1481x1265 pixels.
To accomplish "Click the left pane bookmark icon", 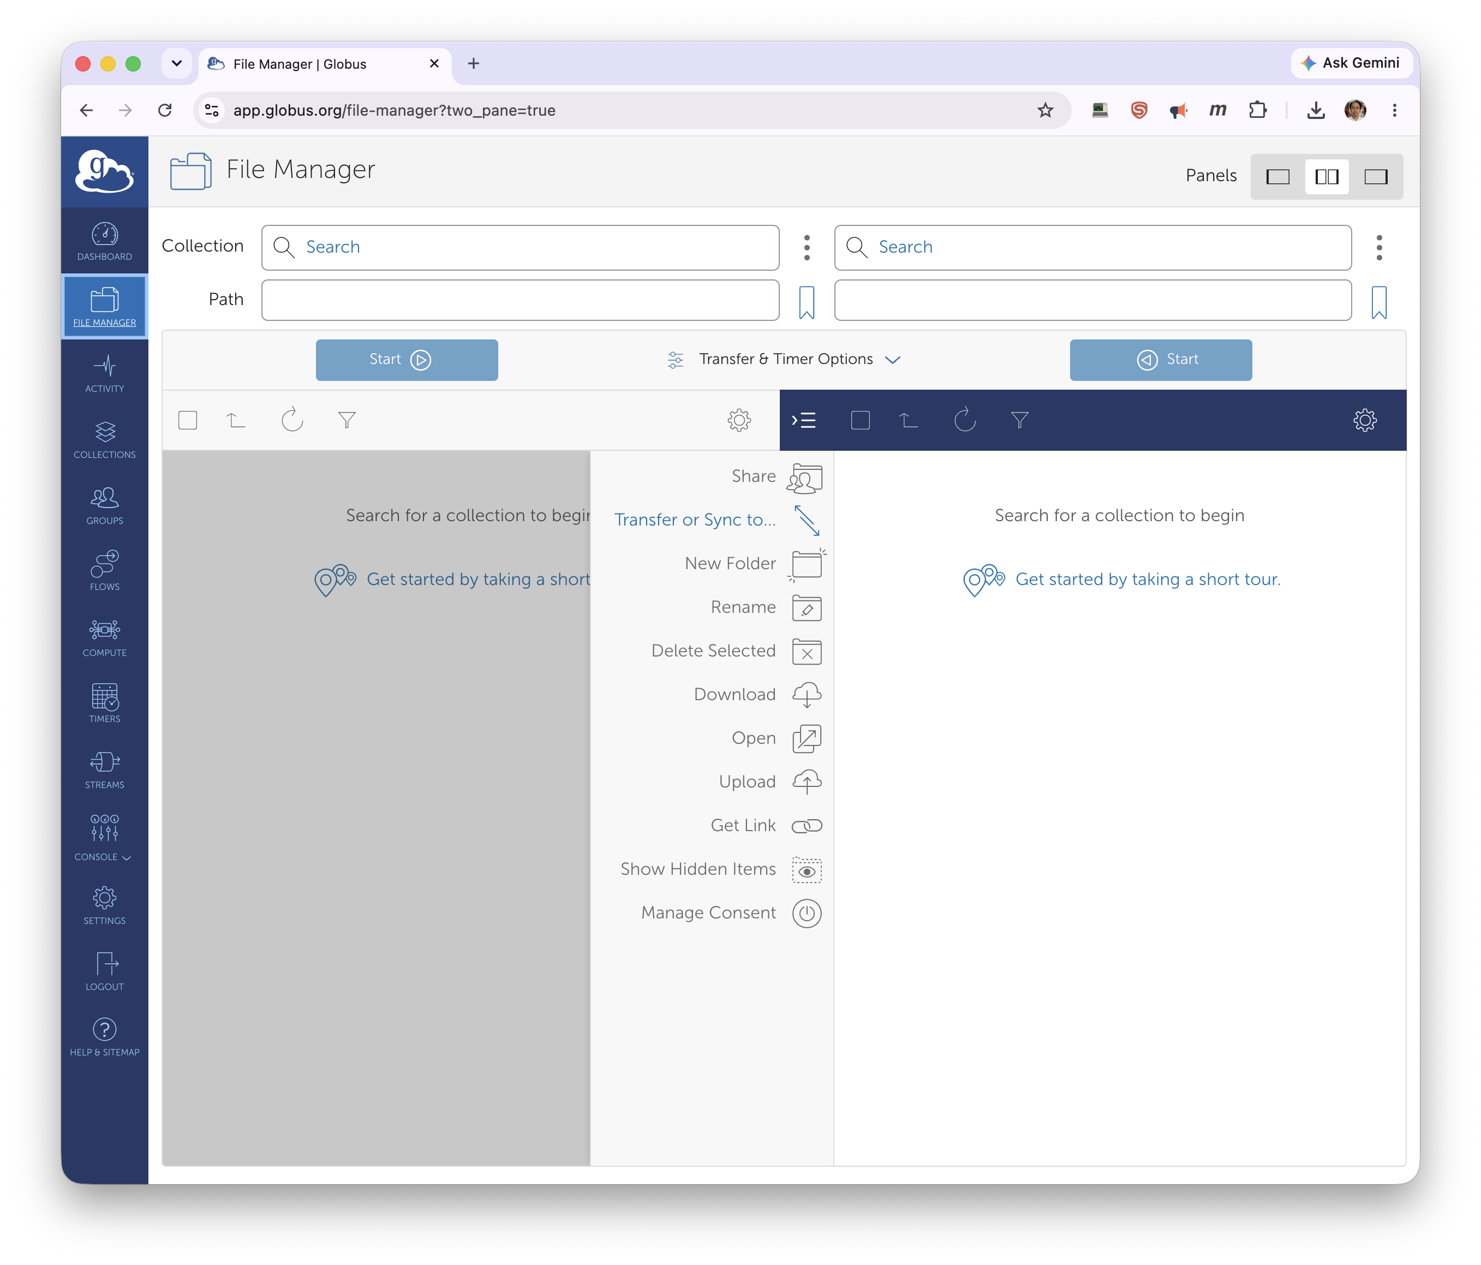I will point(807,302).
